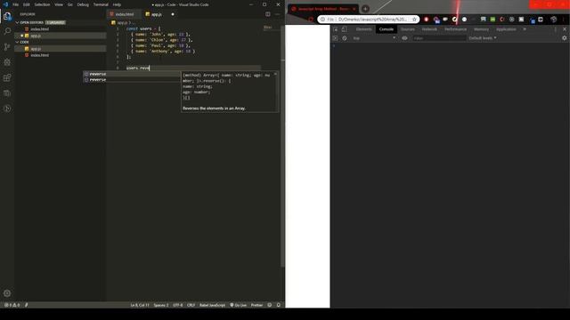Open the Search view in VS Code
Screen dimensions: 570x320
7,31
